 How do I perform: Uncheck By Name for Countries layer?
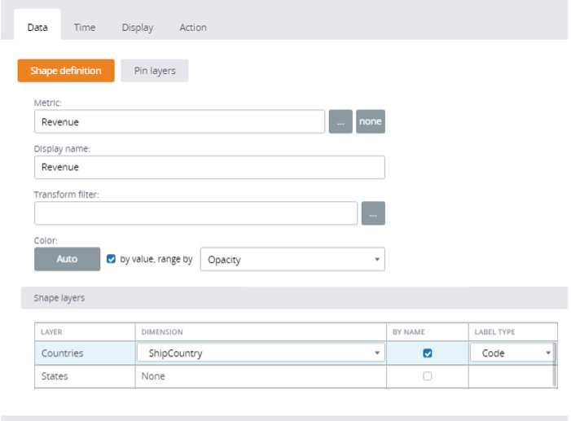point(428,353)
